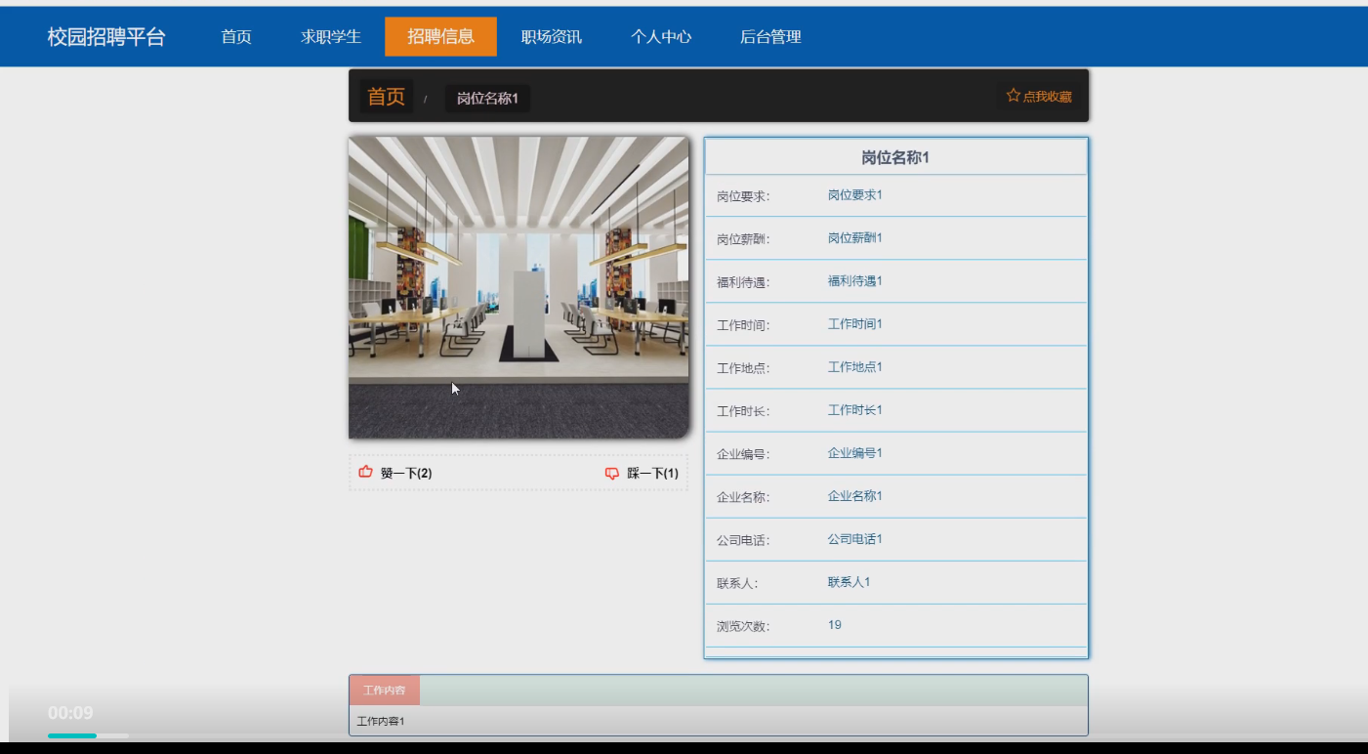Click the 岗位要求: label
Screen dimensions: 1368x754
pos(743,196)
